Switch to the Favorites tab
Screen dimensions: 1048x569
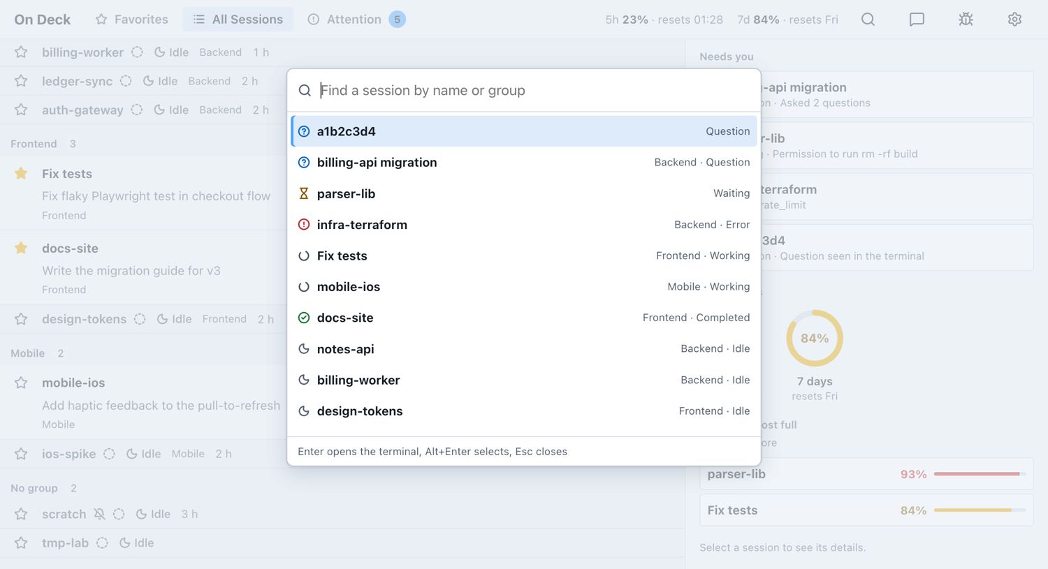(132, 20)
